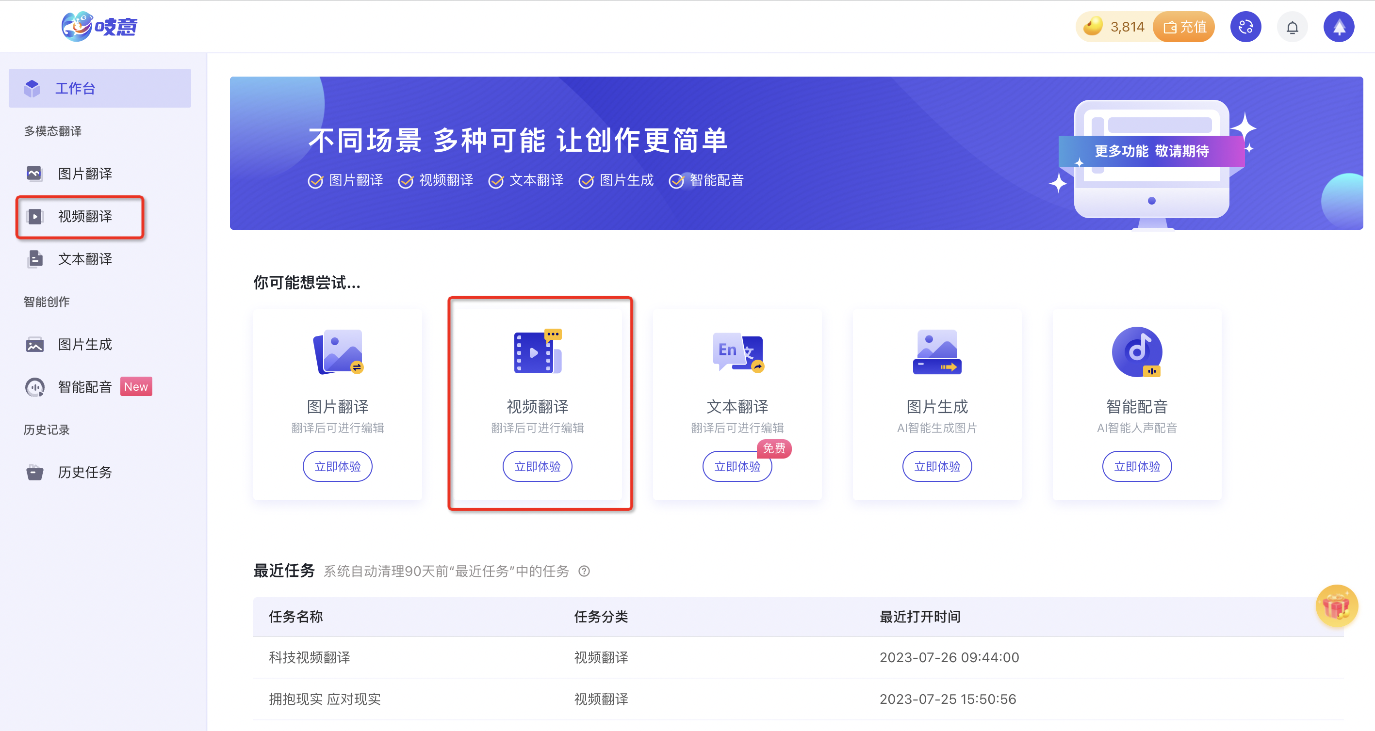Click the language switch icon in header
Viewport: 1375px width, 731px height.
click(1245, 27)
